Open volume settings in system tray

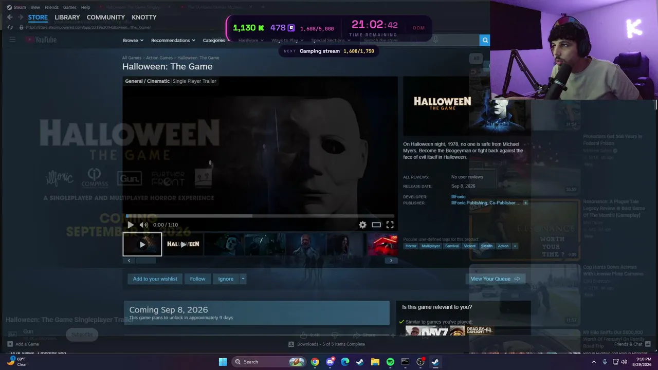624,362
